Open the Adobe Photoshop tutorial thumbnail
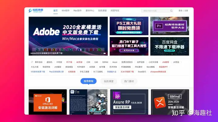Screen dimensions: 218x122 pos(88,102)
